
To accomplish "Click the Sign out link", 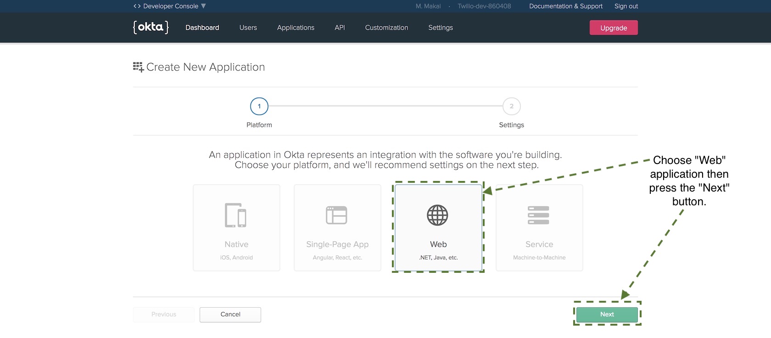I will (626, 6).
